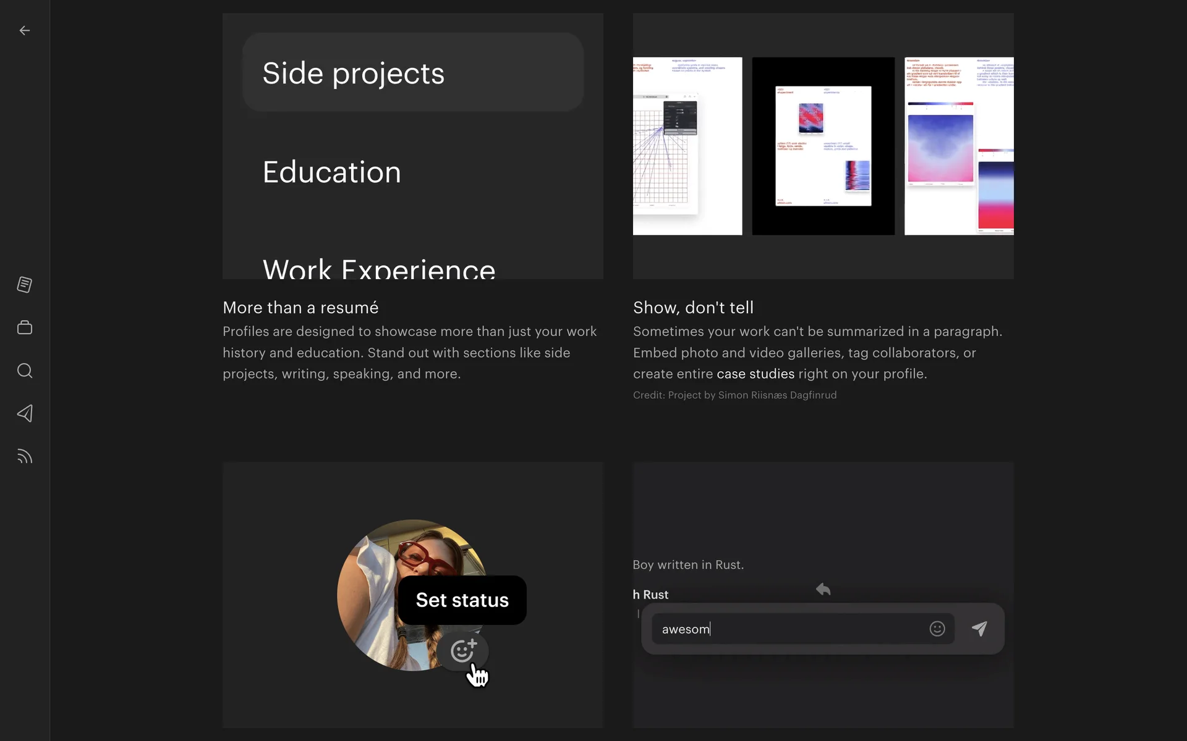The height and width of the screenshot is (741, 1187).
Task: Open the paper plane messages icon
Action: [25, 413]
